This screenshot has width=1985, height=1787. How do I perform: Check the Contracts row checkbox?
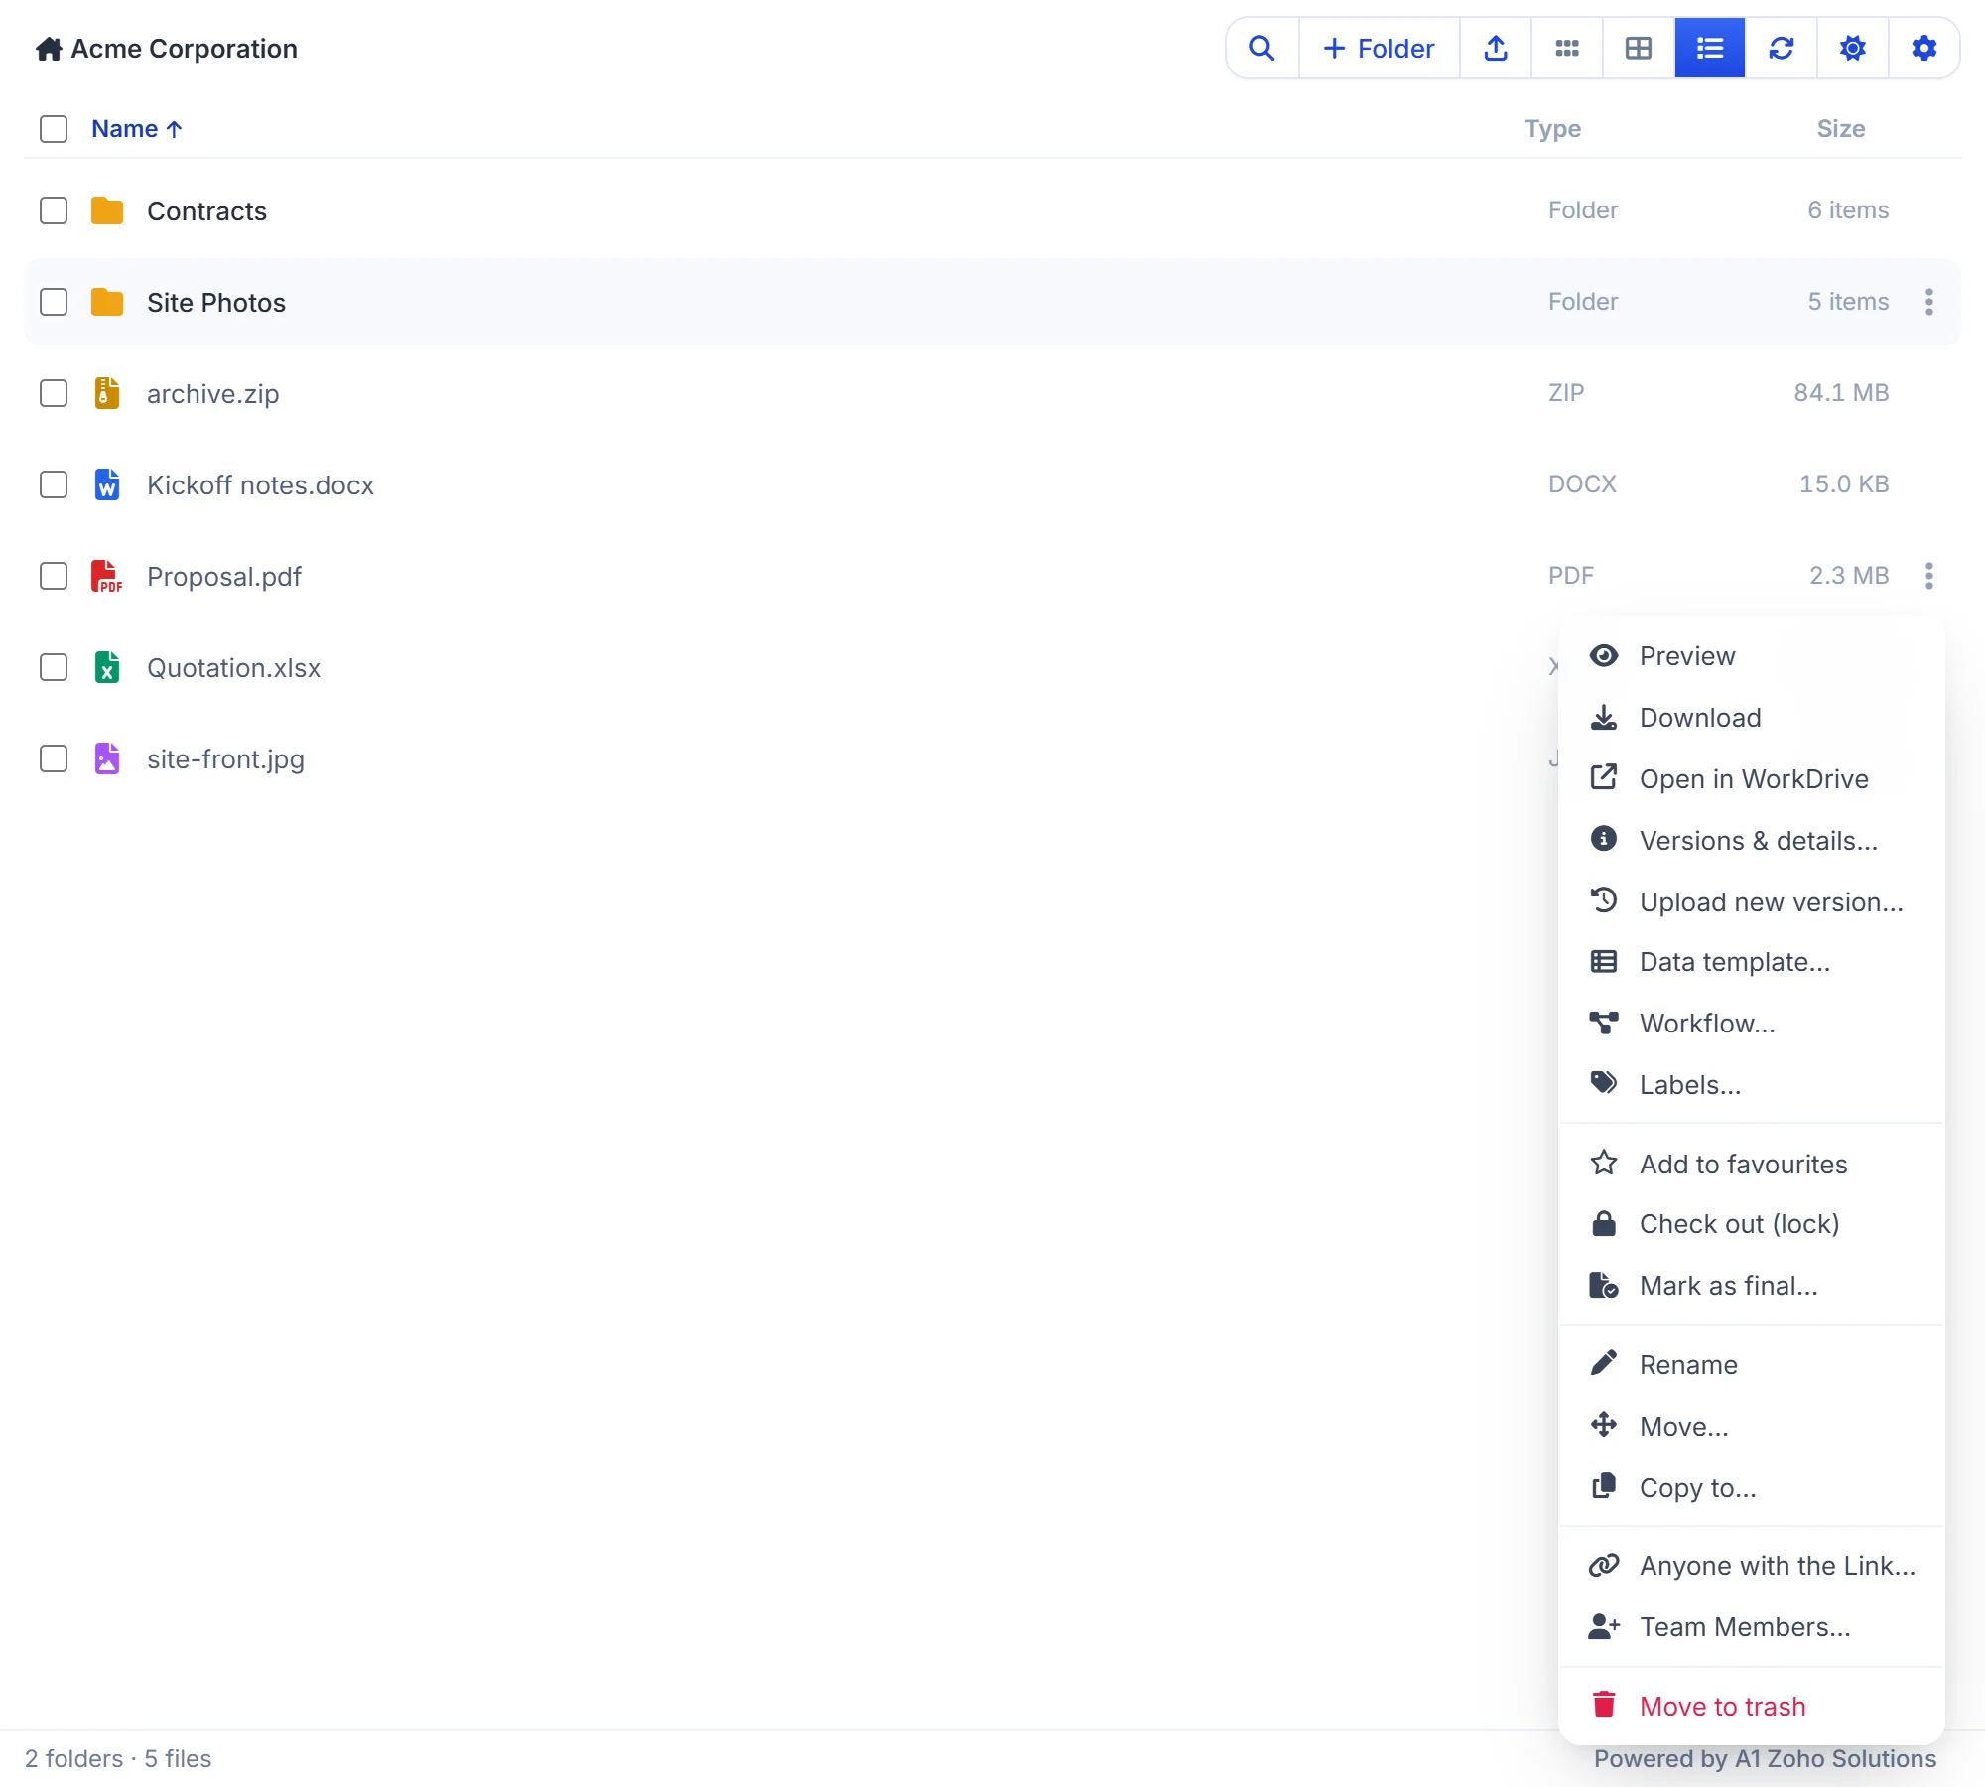(54, 210)
